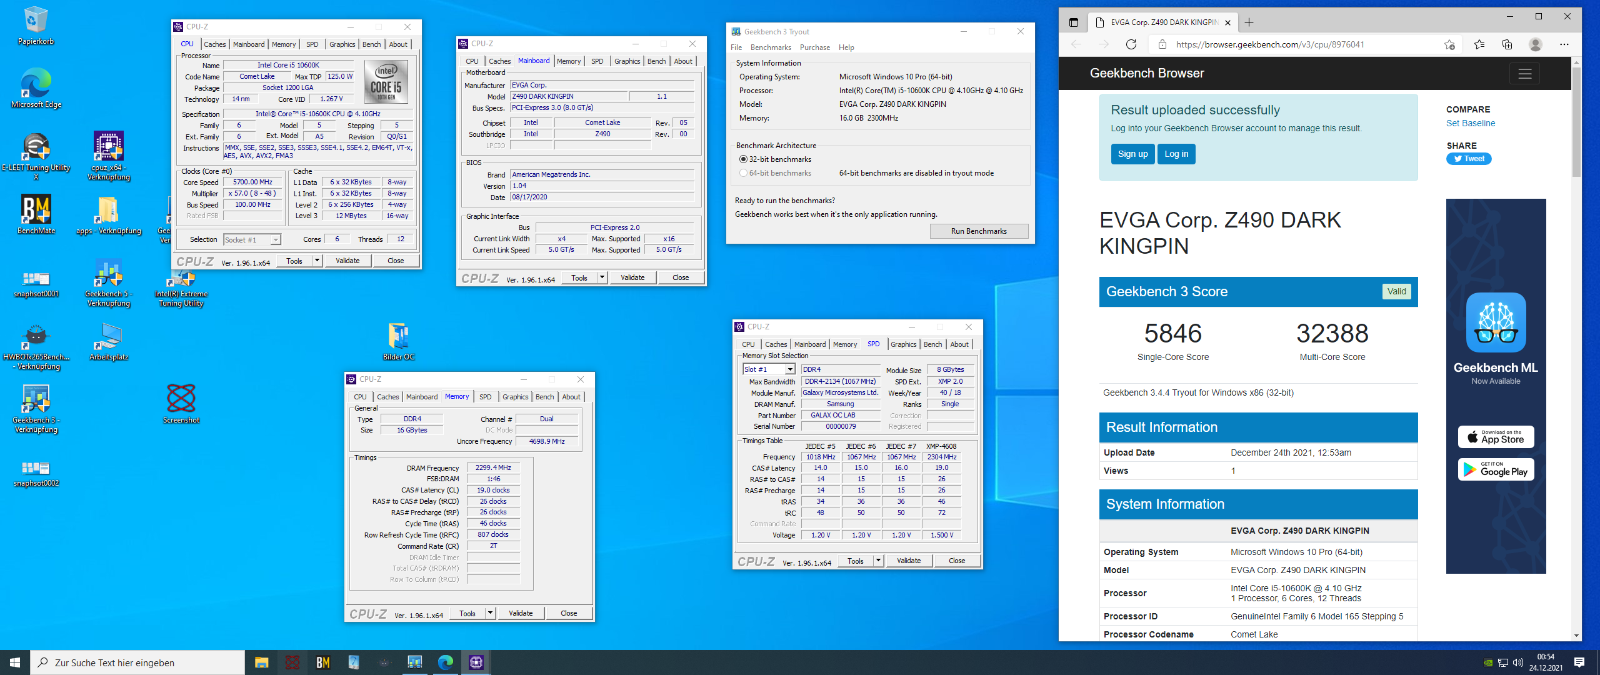The width and height of the screenshot is (1600, 675).
Task: Open the action center notification icon
Action: click(1579, 662)
